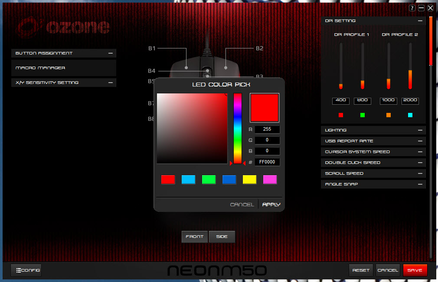
Task: Switch to the Side mouse view
Action: [x=222, y=237]
